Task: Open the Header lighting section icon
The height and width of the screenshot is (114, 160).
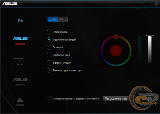Action: (20, 100)
